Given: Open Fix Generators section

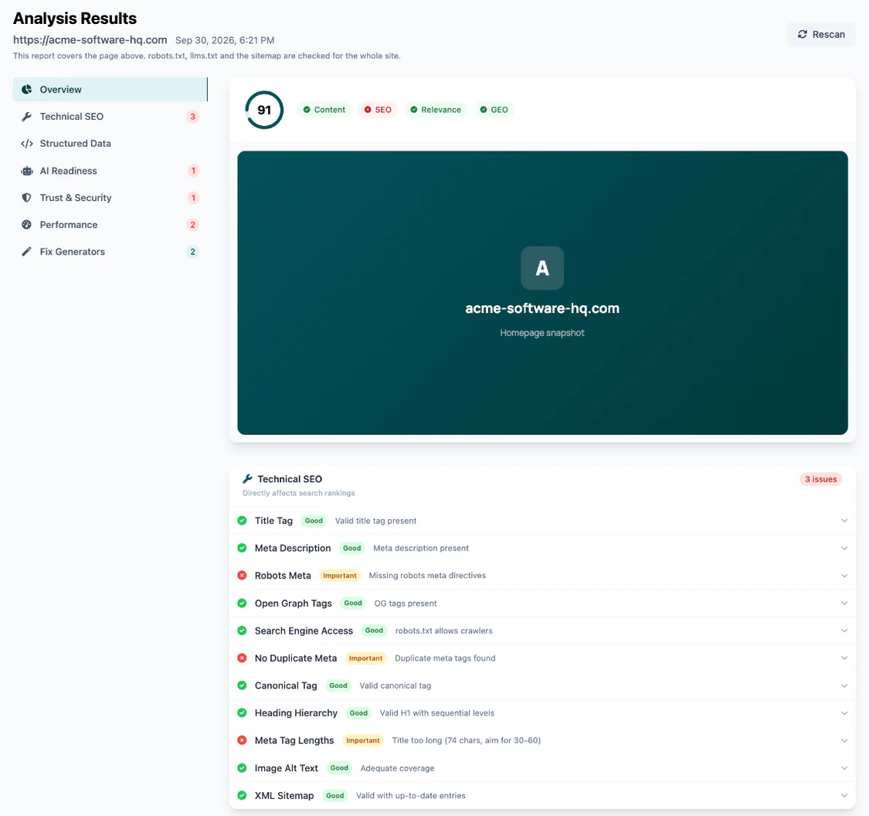Looking at the screenshot, I should 110,252.
